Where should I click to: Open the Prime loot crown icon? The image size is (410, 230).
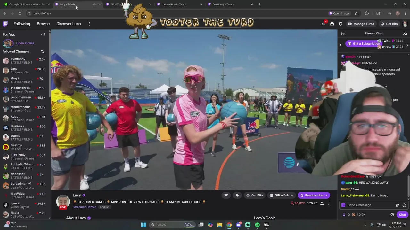tap(324, 24)
